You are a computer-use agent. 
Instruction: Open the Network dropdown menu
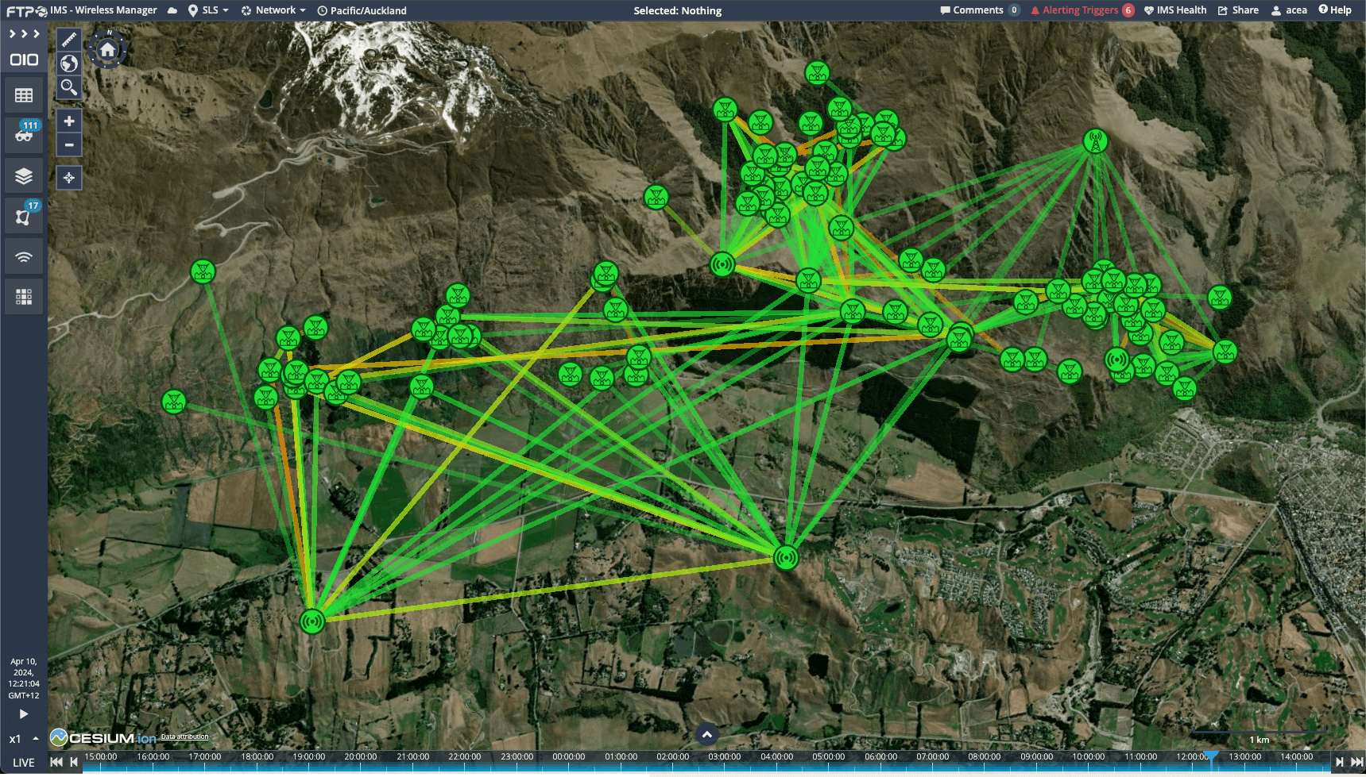pyautogui.click(x=273, y=10)
